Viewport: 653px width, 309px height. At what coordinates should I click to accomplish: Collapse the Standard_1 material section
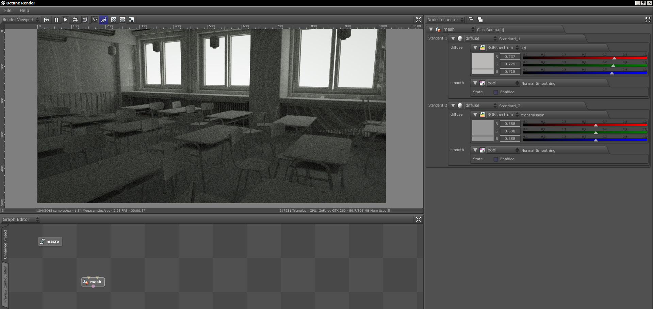453,38
